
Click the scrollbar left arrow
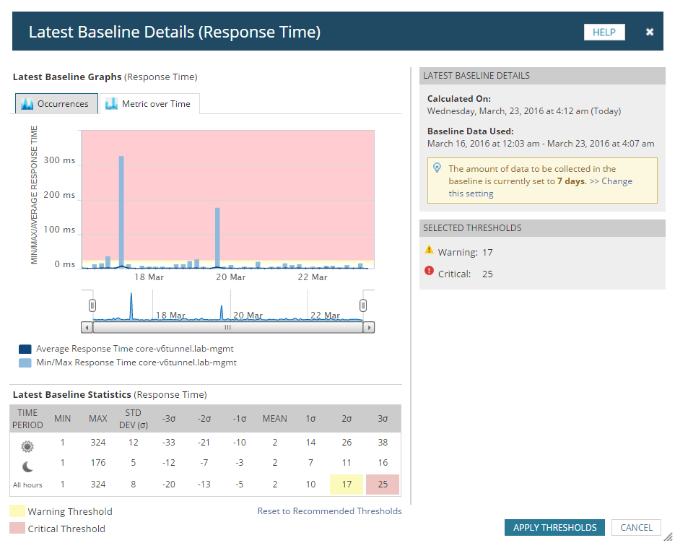click(x=87, y=327)
